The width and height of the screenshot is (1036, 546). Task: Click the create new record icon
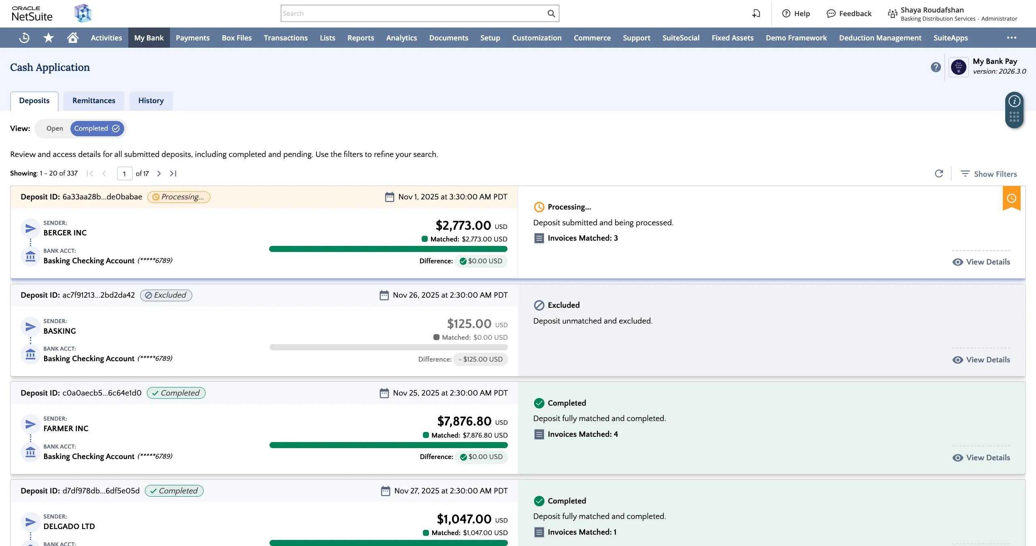[756, 13]
